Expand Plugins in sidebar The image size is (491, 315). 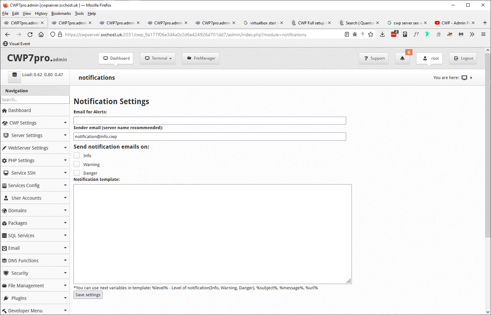point(35,298)
